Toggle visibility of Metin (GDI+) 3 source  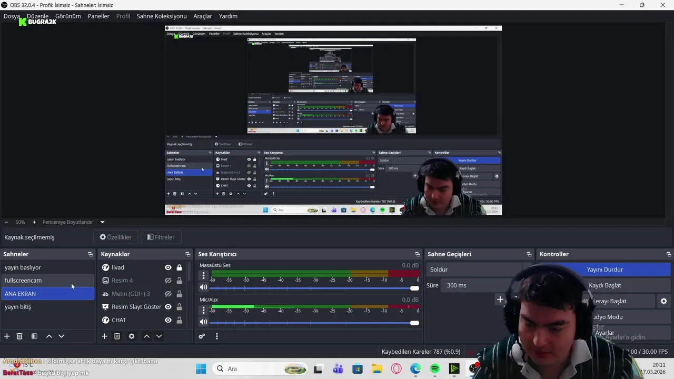click(x=168, y=294)
